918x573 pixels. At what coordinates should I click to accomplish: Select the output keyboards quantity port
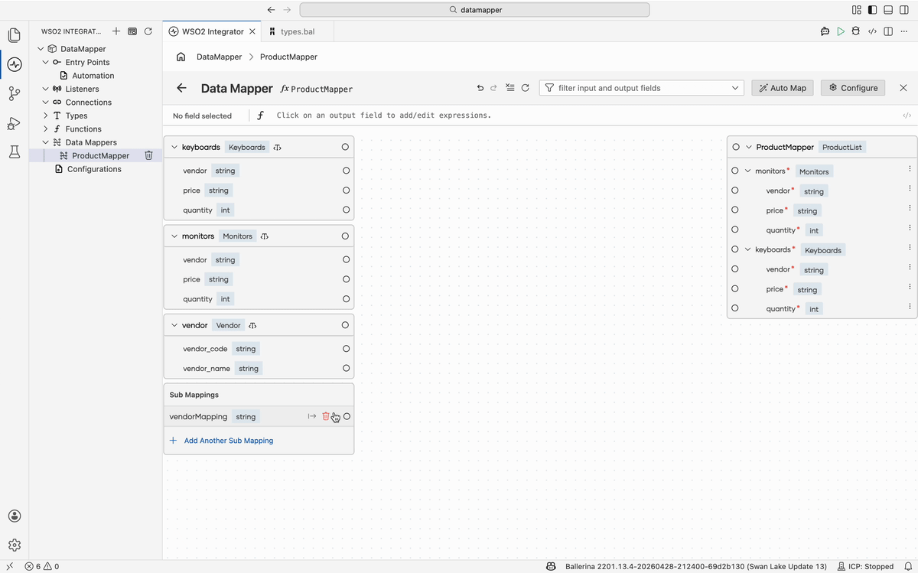tap(735, 308)
